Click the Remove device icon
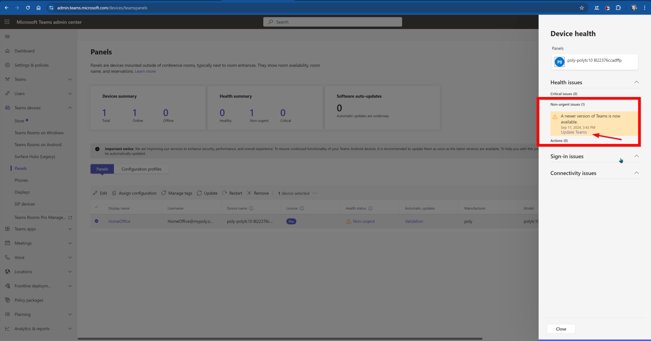The height and width of the screenshot is (341, 651). 250,193
